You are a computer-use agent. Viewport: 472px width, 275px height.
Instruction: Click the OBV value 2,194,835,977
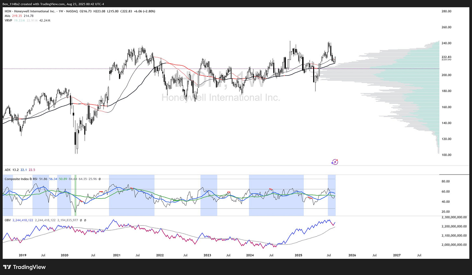[67, 220]
